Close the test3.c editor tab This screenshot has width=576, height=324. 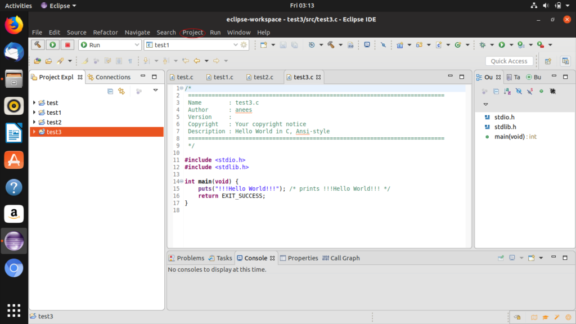coord(318,77)
